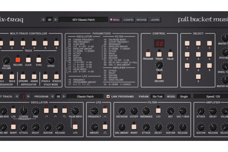Open the CONFIG page
The width and height of the screenshot is (228, 152).
128,20
